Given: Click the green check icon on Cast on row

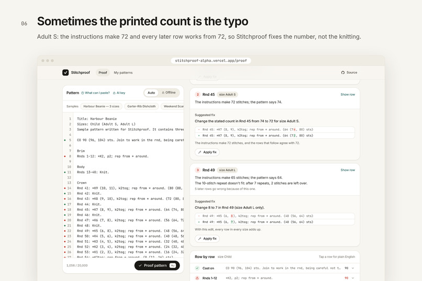Looking at the screenshot, I should [x=197, y=268].
